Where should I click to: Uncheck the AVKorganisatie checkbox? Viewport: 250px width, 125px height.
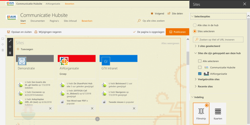pyautogui.click(x=200, y=74)
